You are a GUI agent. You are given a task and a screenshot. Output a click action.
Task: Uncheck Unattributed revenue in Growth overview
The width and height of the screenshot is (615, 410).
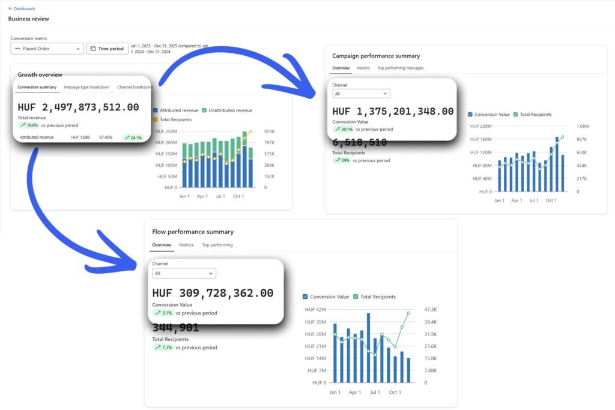[204, 110]
